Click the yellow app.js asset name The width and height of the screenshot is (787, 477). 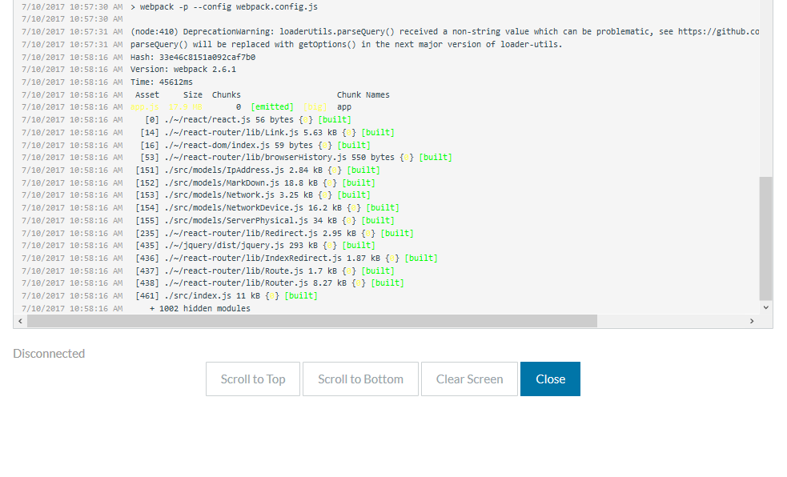point(145,106)
